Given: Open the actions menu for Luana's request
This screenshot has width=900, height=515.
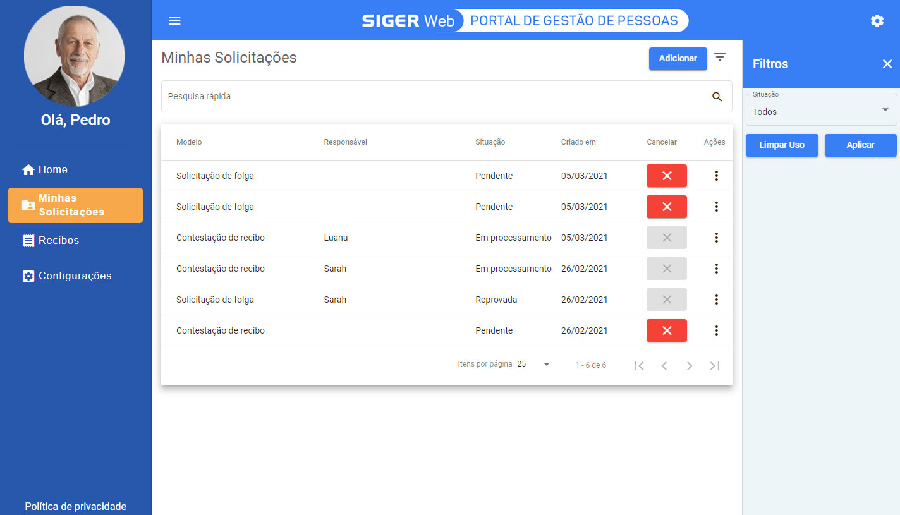Looking at the screenshot, I should [x=716, y=238].
